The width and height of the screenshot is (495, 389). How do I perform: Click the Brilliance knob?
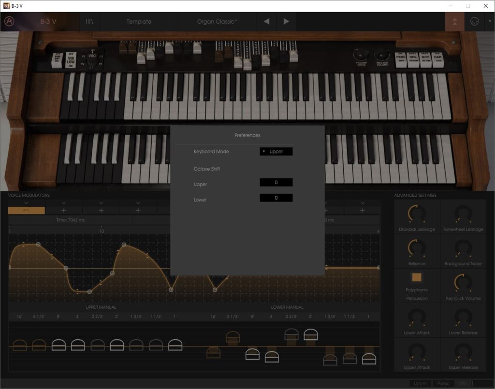click(417, 248)
